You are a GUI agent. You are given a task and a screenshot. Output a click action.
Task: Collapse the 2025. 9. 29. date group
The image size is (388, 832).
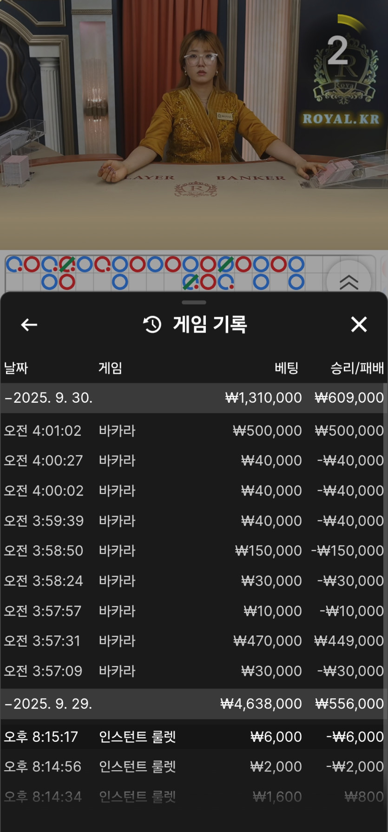click(x=49, y=704)
